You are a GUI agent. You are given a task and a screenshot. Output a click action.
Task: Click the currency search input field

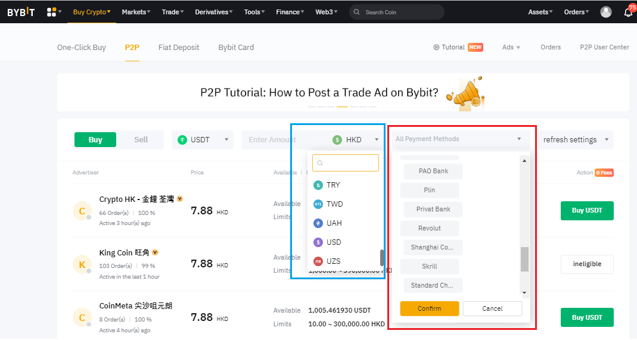[x=346, y=163]
